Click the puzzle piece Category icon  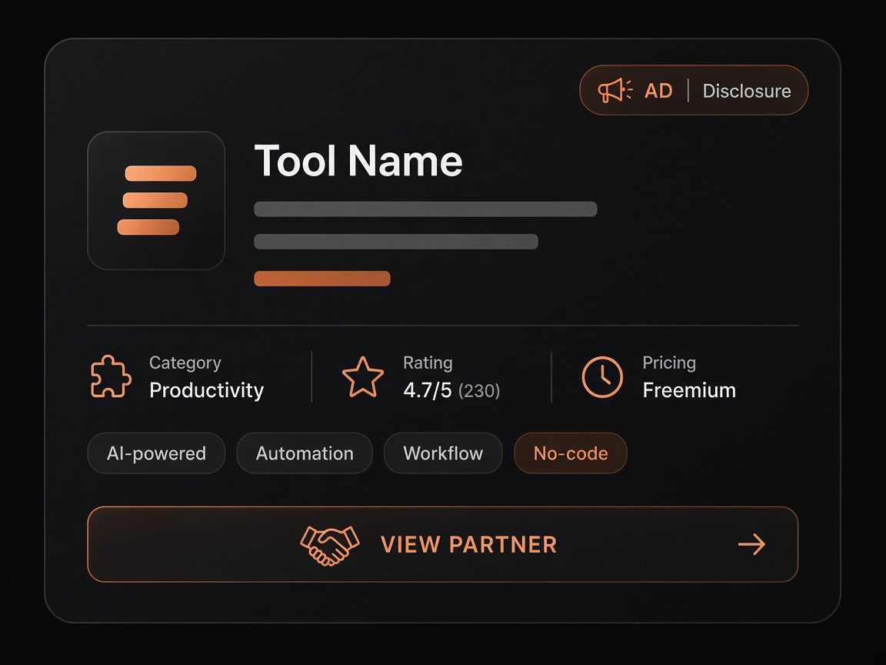click(x=111, y=376)
